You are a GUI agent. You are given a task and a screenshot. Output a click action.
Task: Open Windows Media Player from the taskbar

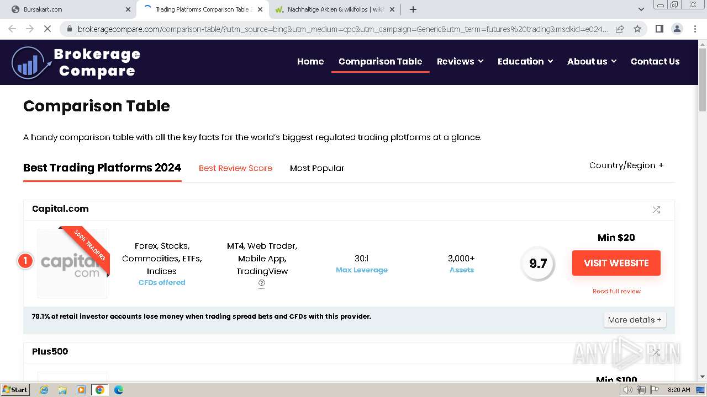81,390
